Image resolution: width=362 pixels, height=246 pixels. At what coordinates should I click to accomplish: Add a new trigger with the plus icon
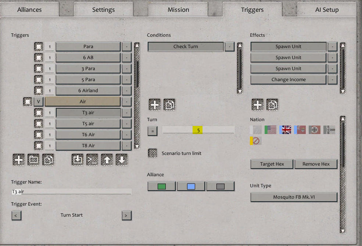[19, 160]
